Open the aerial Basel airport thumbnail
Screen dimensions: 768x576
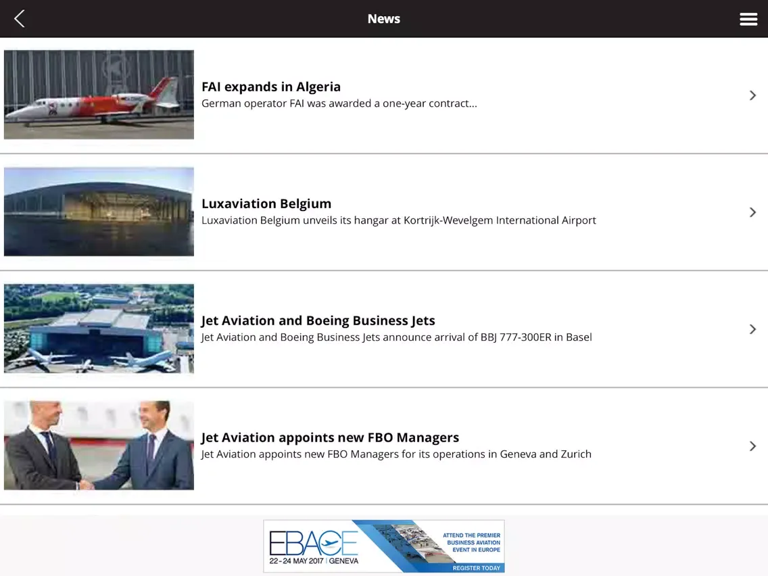pos(99,329)
